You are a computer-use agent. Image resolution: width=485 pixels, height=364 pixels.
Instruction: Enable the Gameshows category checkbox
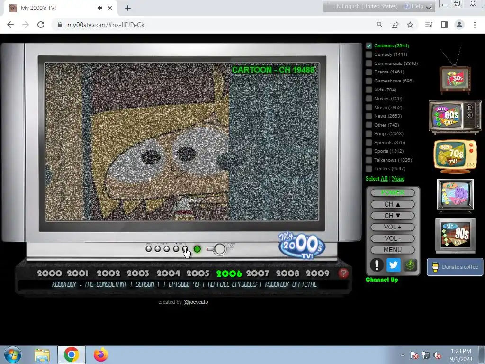coord(368,81)
